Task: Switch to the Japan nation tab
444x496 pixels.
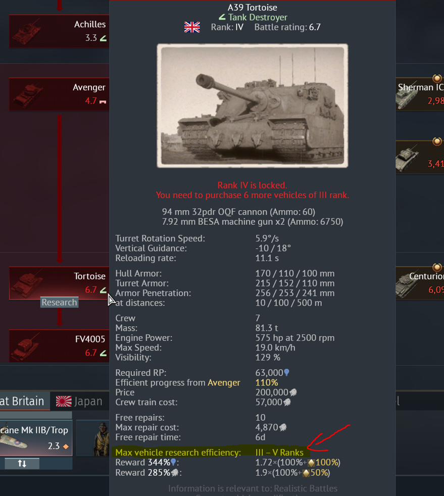Action: pyautogui.click(x=80, y=401)
